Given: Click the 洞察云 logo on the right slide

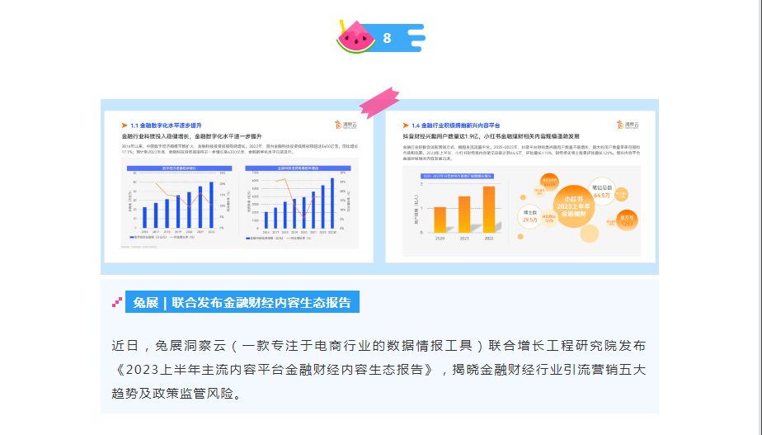Looking at the screenshot, I should click(x=628, y=125).
